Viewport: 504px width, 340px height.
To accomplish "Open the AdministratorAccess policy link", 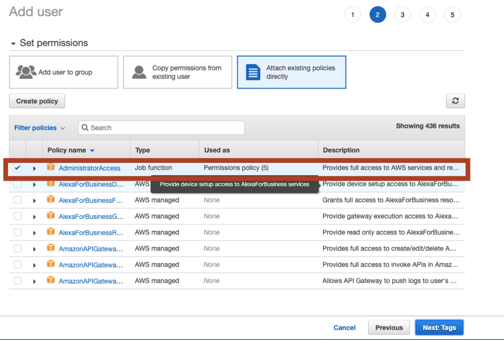I will 90,168.
